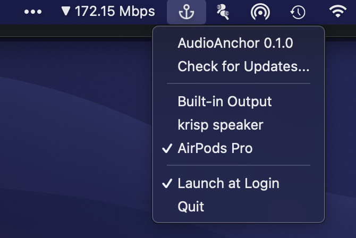
Task: Open the 172.15 Mbps network speed readout
Action: 115,11
